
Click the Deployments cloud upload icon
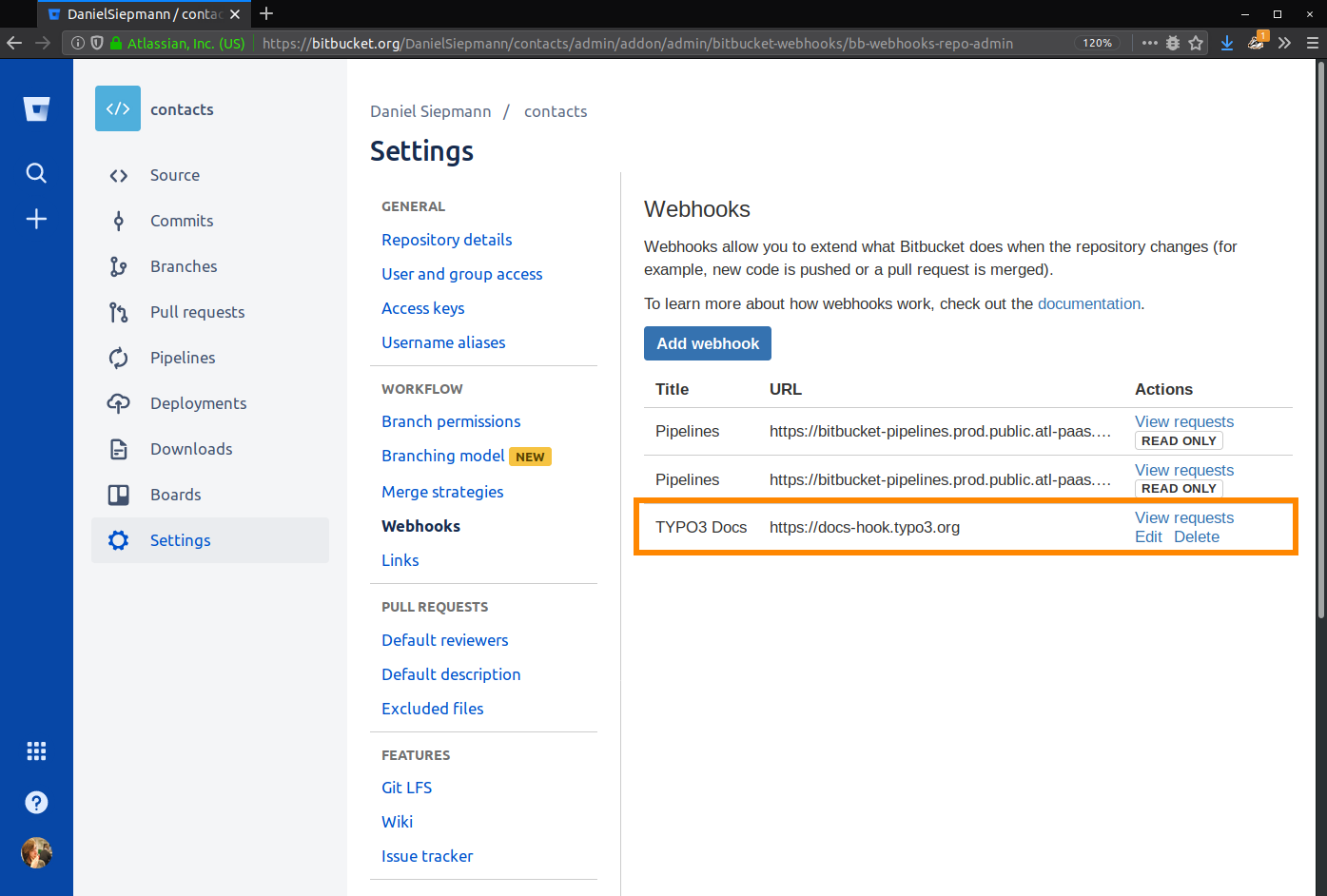(118, 403)
